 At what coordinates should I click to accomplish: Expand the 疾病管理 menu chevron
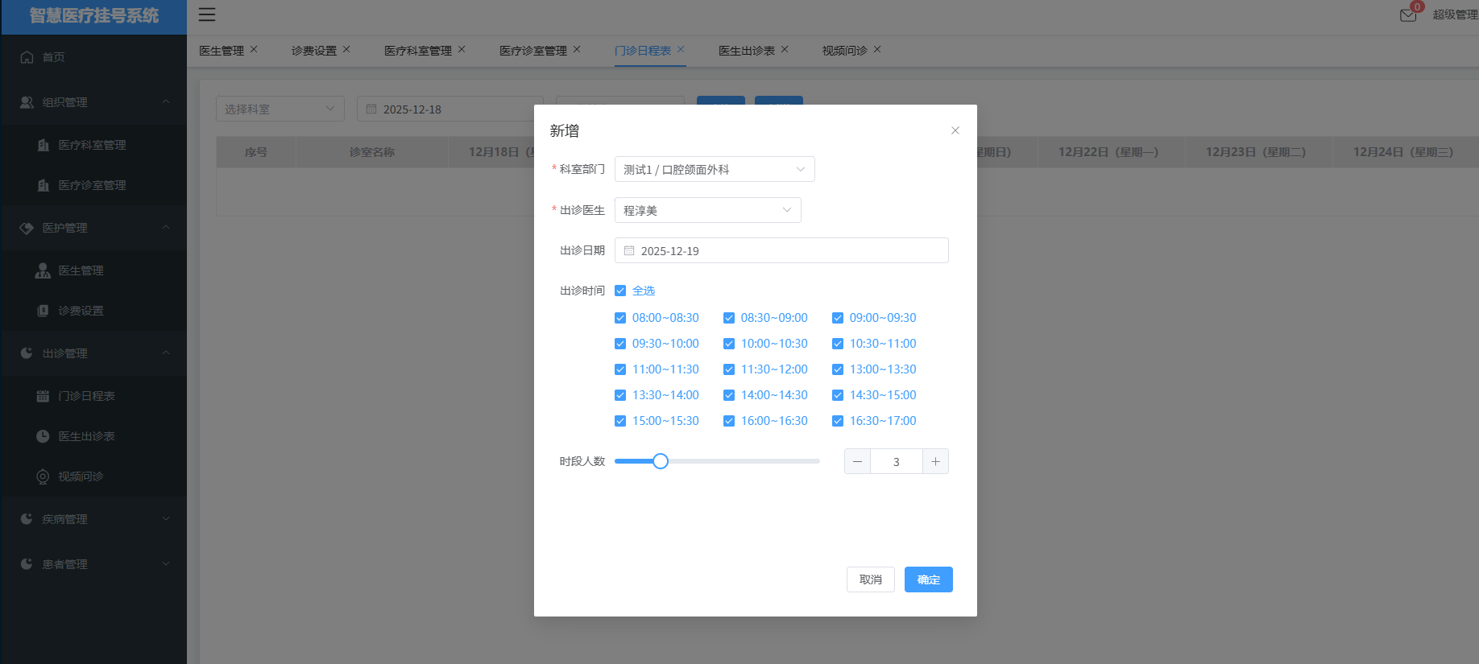[x=166, y=519]
